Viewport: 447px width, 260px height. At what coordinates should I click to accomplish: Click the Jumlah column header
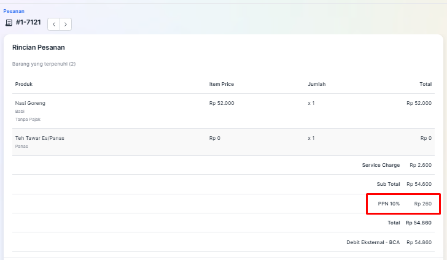[x=317, y=84]
